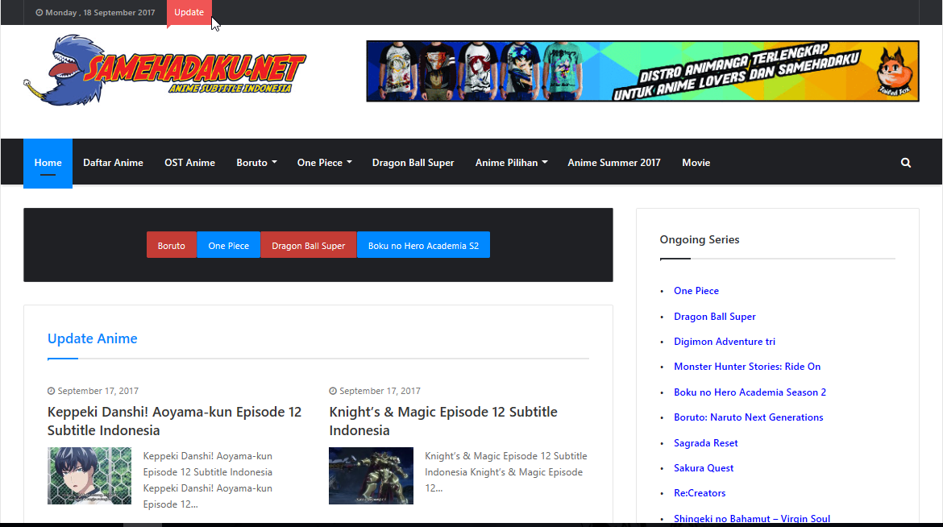This screenshot has width=943, height=527.
Task: Open Keppeki Danshi! Aoyama-kun Episode 12 title
Action: [174, 421]
